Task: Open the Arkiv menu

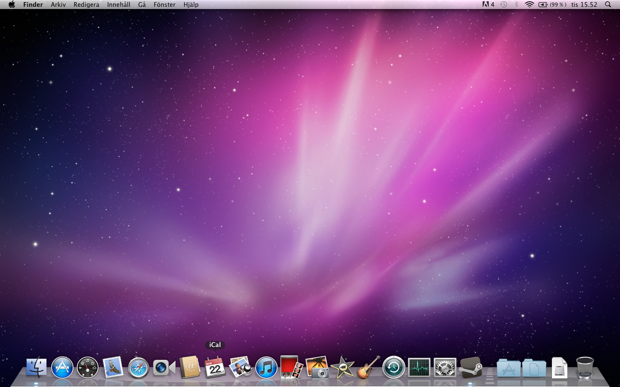Action: 58,5
